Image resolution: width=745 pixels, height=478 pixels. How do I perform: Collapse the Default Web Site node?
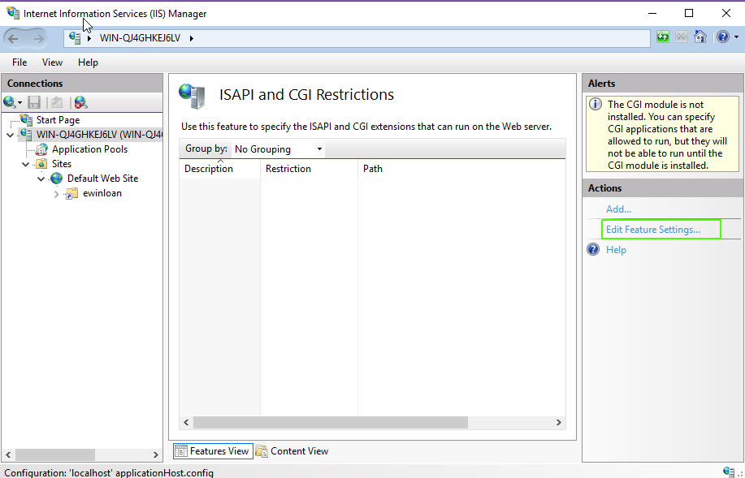(41, 179)
